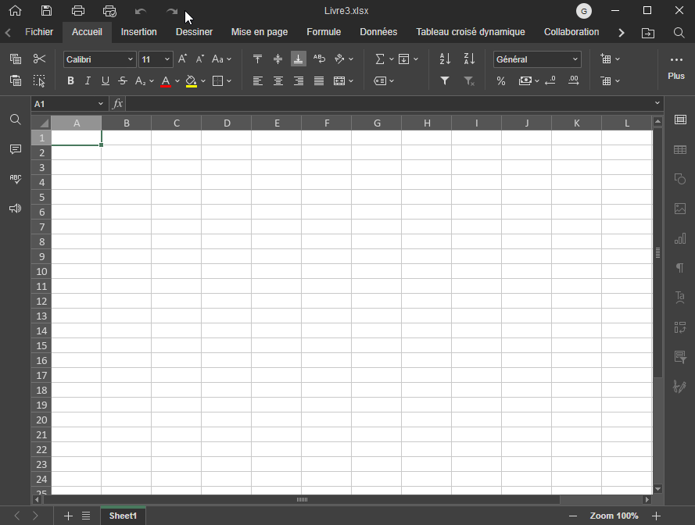Open chart settings in right sidebar
The height and width of the screenshot is (525, 695).
[680, 238]
